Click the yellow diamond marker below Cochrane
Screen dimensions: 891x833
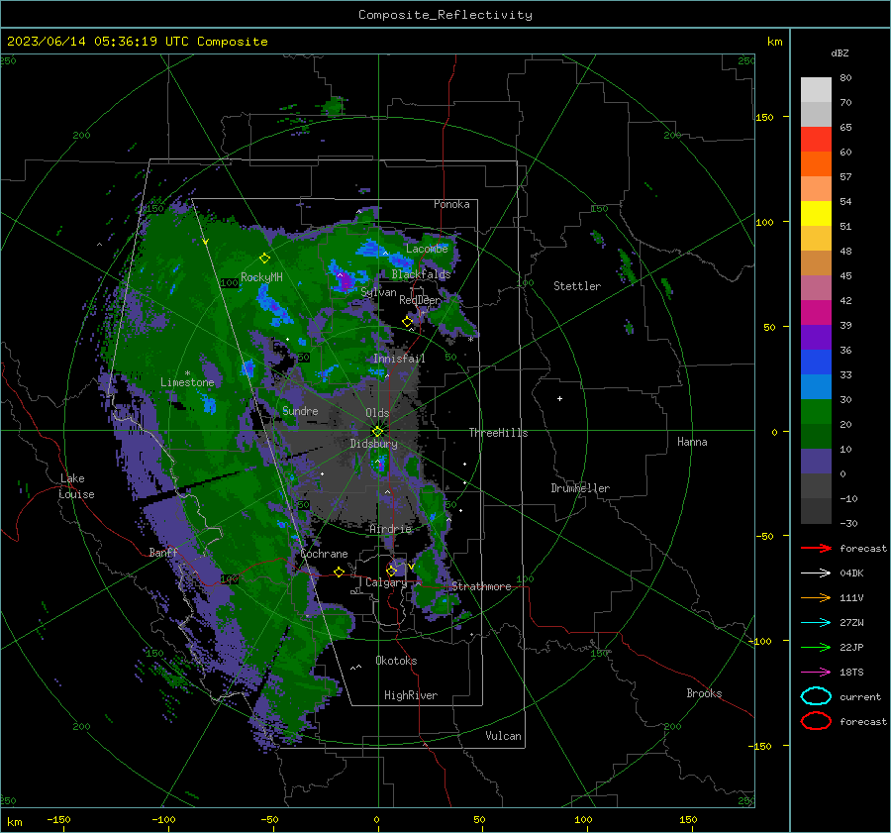(339, 572)
